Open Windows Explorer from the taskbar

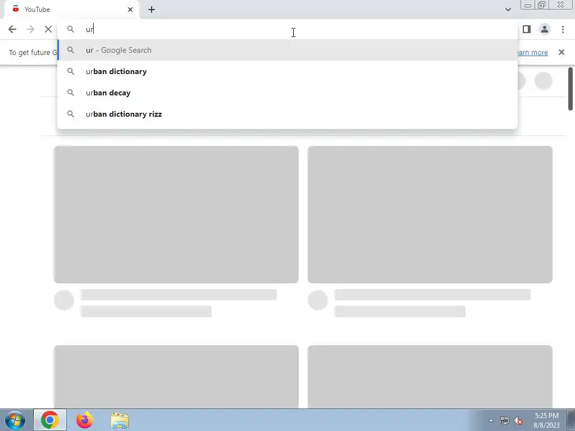120,420
